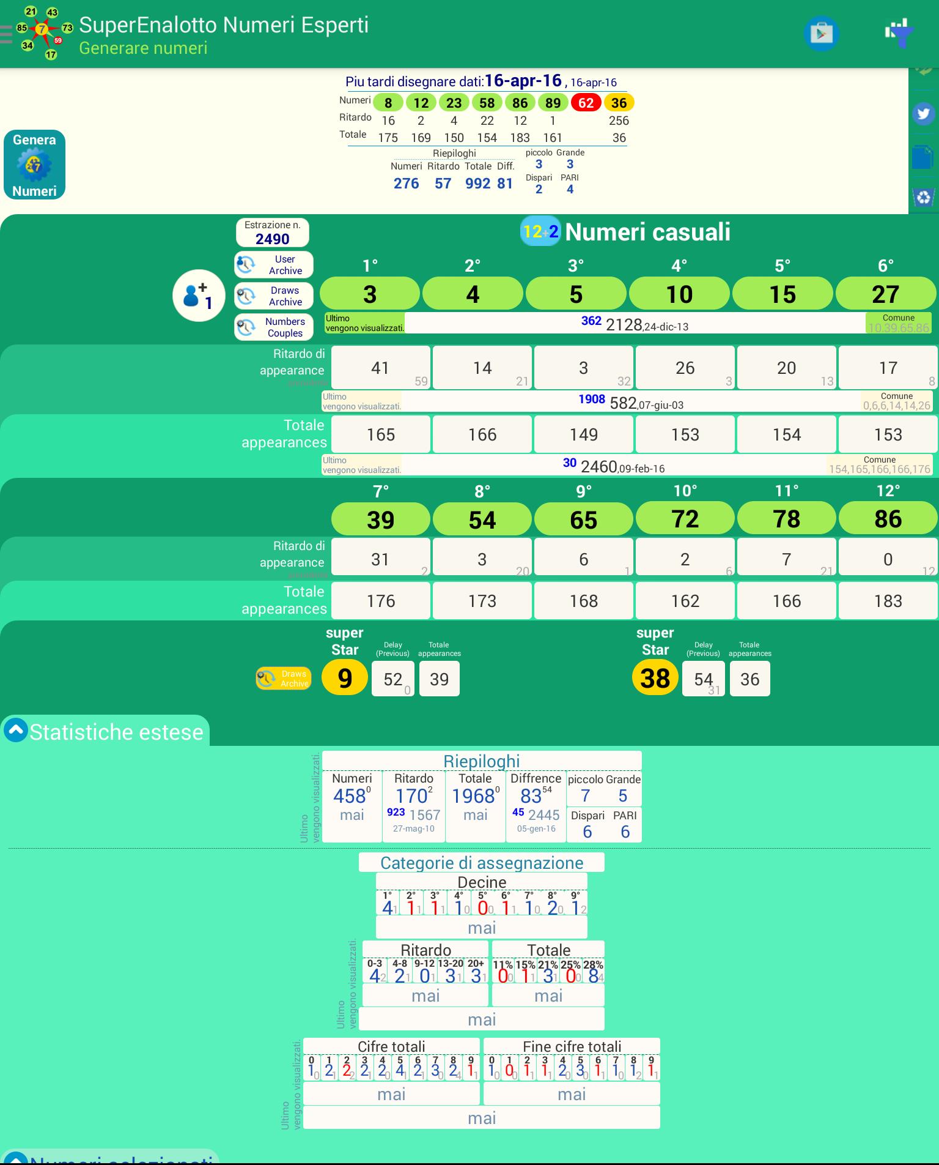
Task: Tap the green drawn ball 8
Action: [x=388, y=103]
